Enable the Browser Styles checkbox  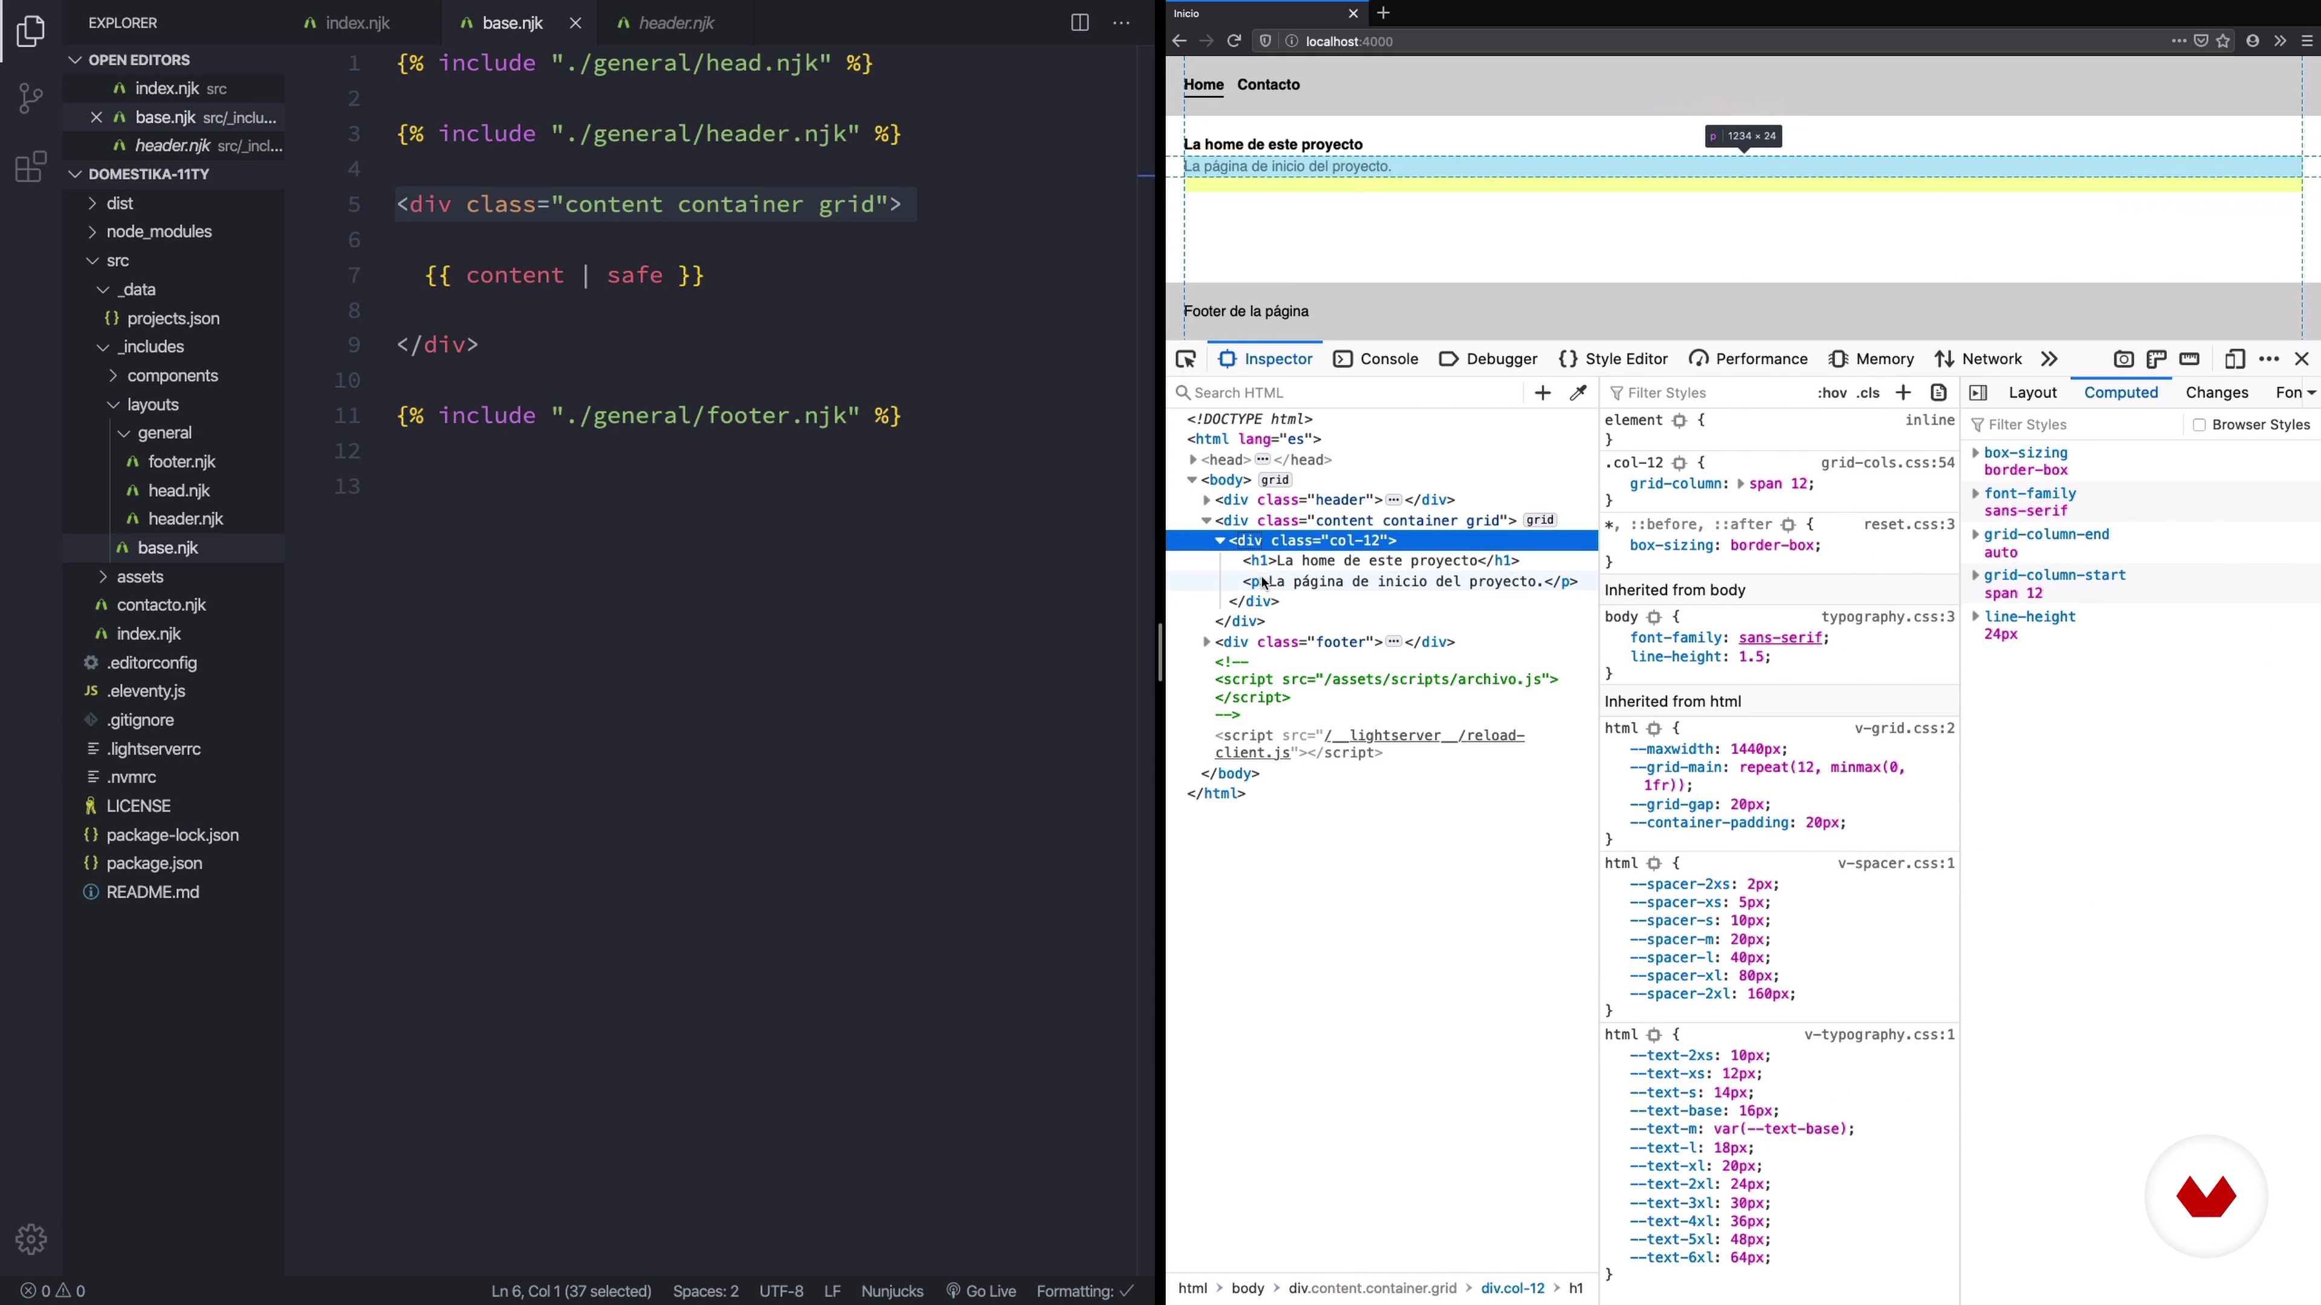point(2200,425)
